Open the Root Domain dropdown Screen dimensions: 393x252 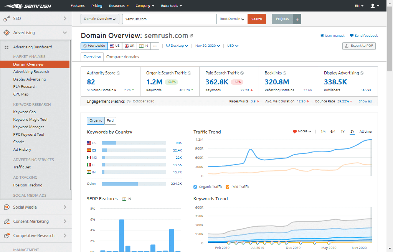click(232, 18)
